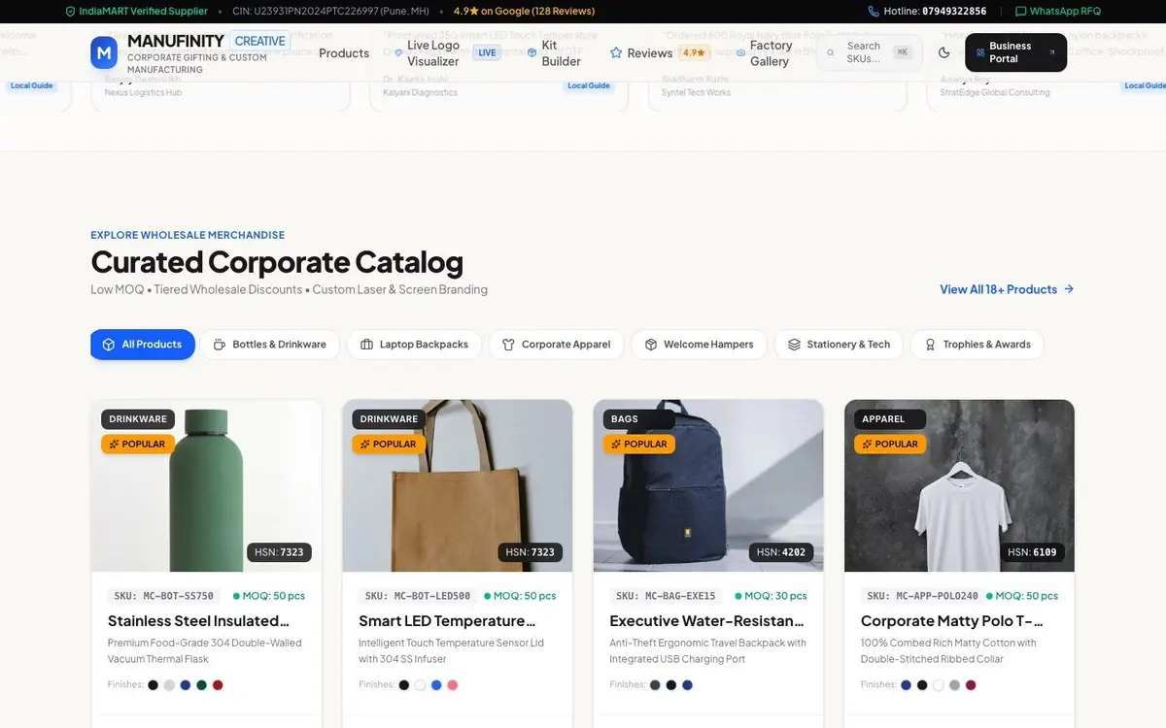
Task: Click the Live Logo Visualizer icon
Action: click(398, 53)
